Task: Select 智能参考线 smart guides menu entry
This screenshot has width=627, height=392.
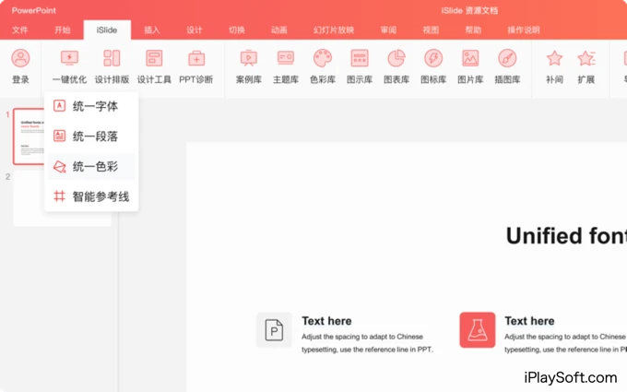Action: click(x=91, y=196)
